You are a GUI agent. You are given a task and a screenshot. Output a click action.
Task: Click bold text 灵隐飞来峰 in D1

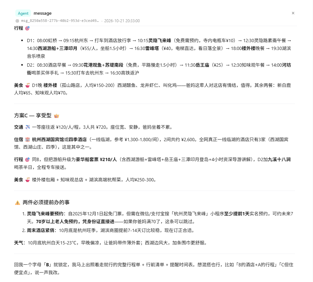coord(160,41)
